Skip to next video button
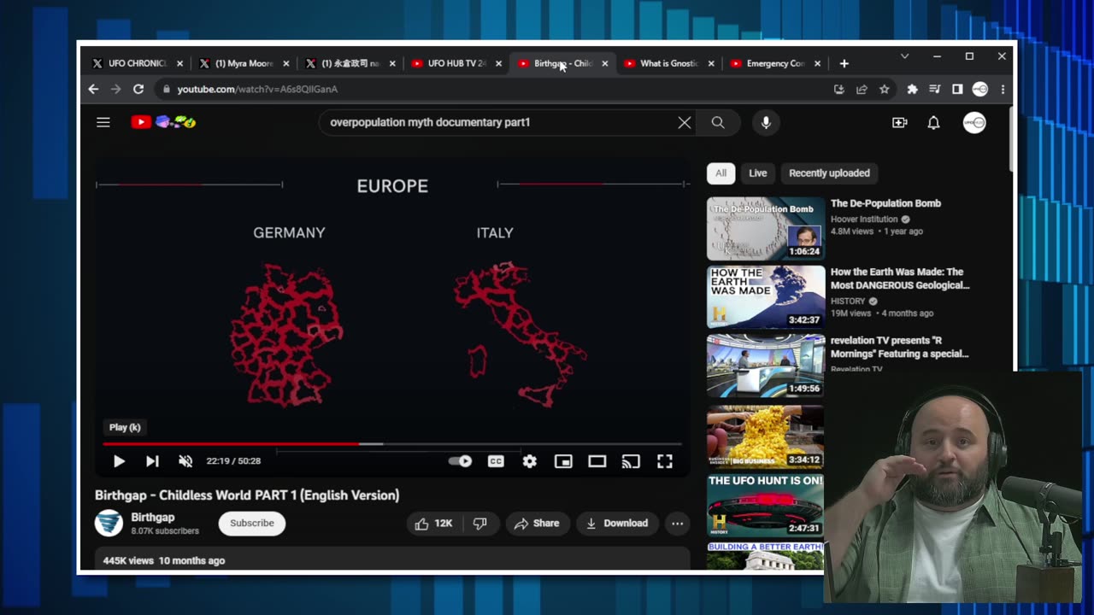 coord(152,461)
